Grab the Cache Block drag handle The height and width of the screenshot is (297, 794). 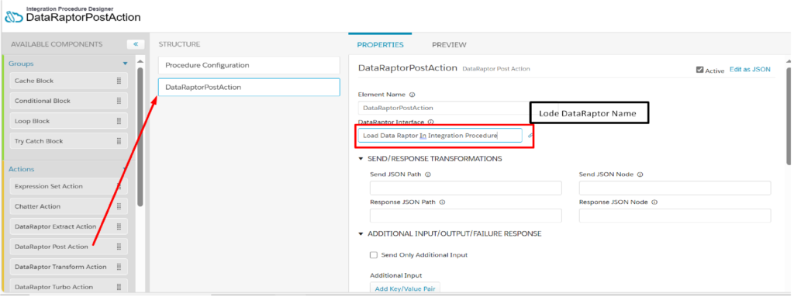pos(119,81)
